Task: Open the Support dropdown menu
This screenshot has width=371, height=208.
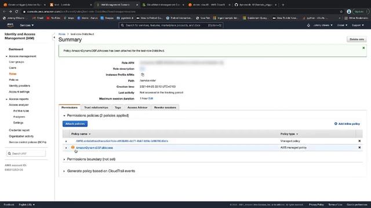Action: 358,25
